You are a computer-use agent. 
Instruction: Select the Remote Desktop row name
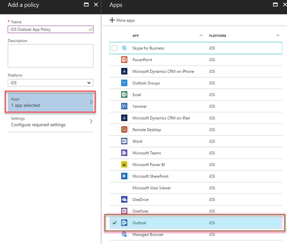(147, 130)
